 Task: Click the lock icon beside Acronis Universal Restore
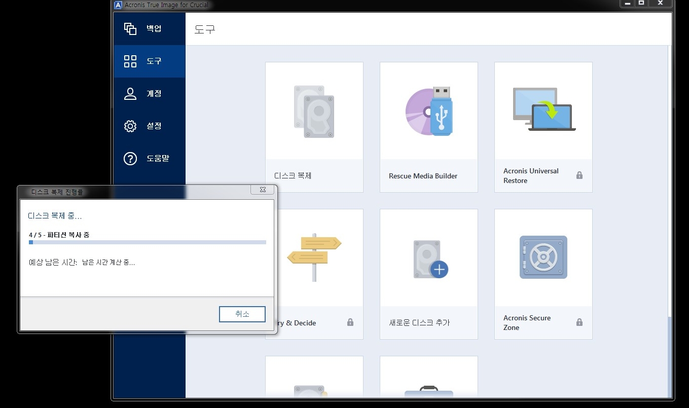tap(579, 175)
